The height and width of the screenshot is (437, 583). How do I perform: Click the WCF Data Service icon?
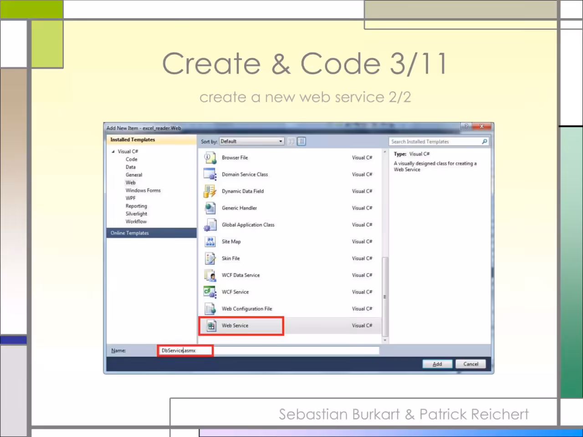pyautogui.click(x=210, y=275)
